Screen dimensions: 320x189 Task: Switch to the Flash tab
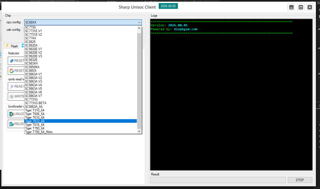[x=12, y=46]
